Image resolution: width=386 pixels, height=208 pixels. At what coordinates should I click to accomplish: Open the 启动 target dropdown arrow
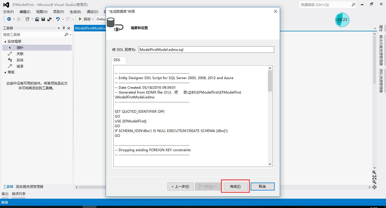93,19
